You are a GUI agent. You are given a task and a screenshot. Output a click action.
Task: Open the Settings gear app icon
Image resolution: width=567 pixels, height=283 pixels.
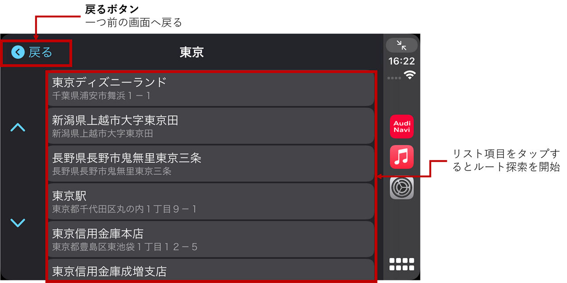tap(402, 187)
